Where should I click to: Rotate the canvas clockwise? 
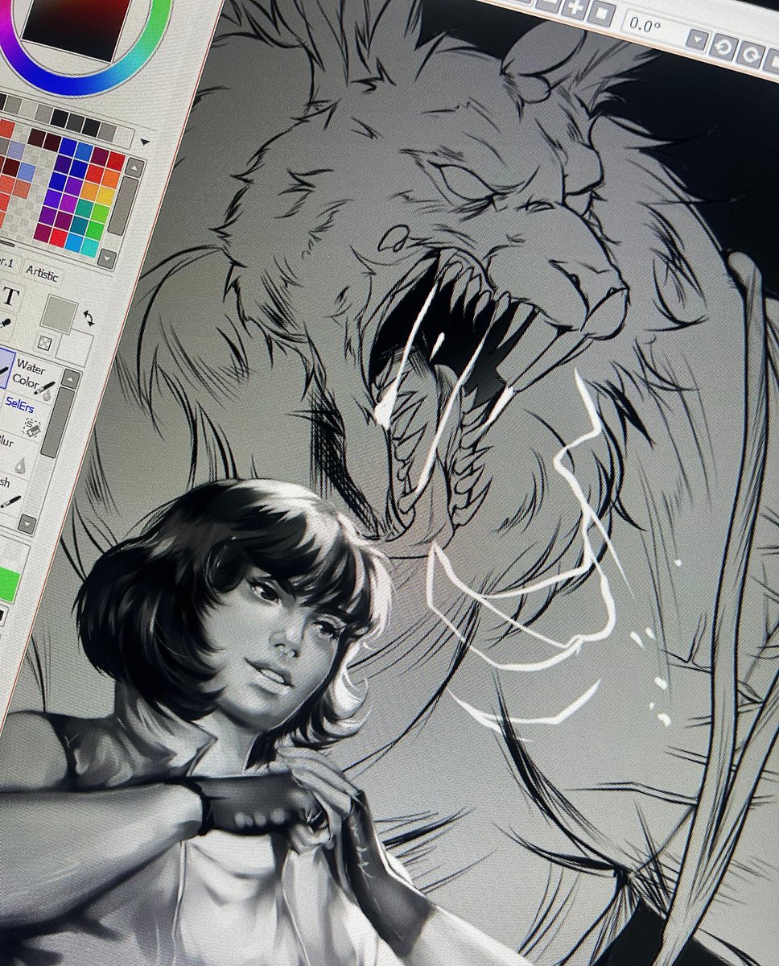(749, 54)
